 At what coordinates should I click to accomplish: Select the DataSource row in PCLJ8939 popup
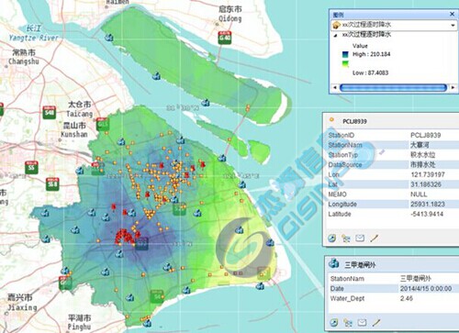392,165
